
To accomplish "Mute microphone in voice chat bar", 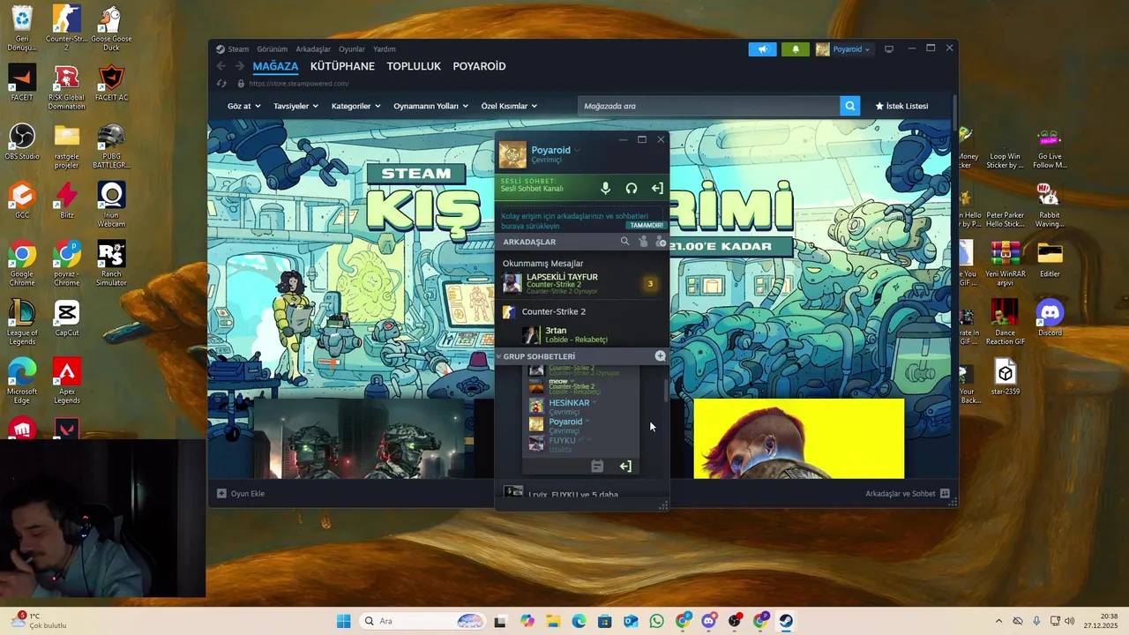I will (605, 188).
